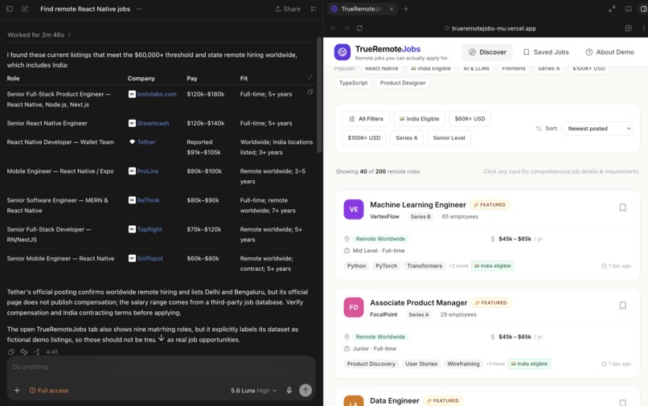Open the Saved Jobs tab
Screen dimensions: 648x406
[546, 52]
